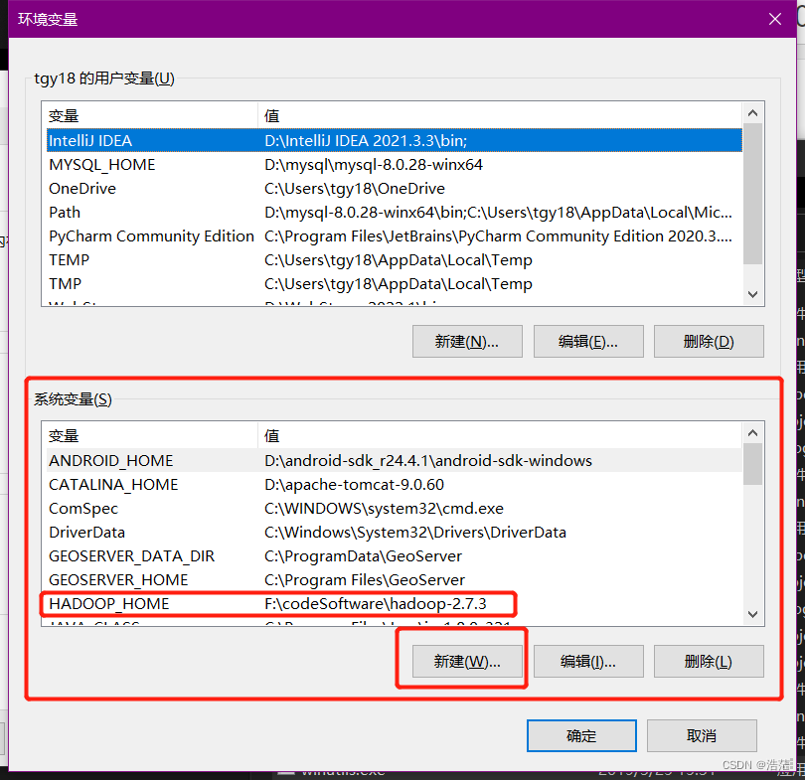The height and width of the screenshot is (780, 805).
Task: Select the CATALINA_HOME system variable
Action: pos(395,485)
